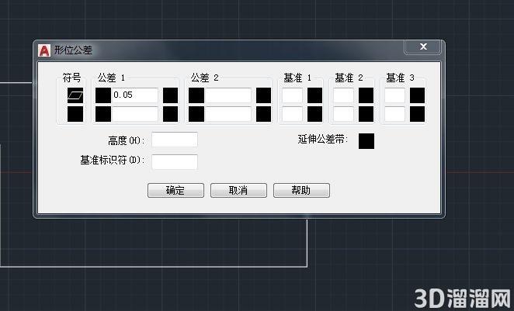
Task: Click the parallelogram symbol box in first row
Action: 75,95
